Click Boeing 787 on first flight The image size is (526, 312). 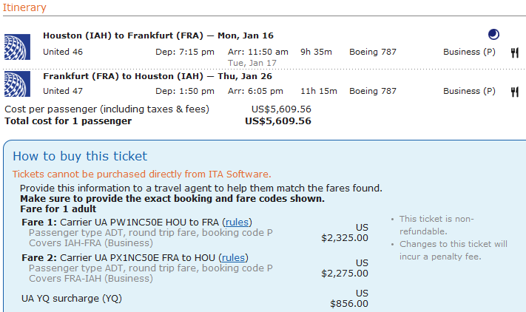(x=373, y=52)
